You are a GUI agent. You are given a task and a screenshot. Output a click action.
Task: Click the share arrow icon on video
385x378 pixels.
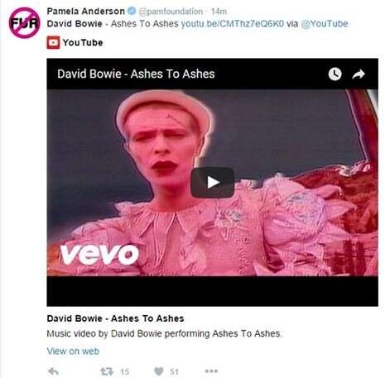359,74
